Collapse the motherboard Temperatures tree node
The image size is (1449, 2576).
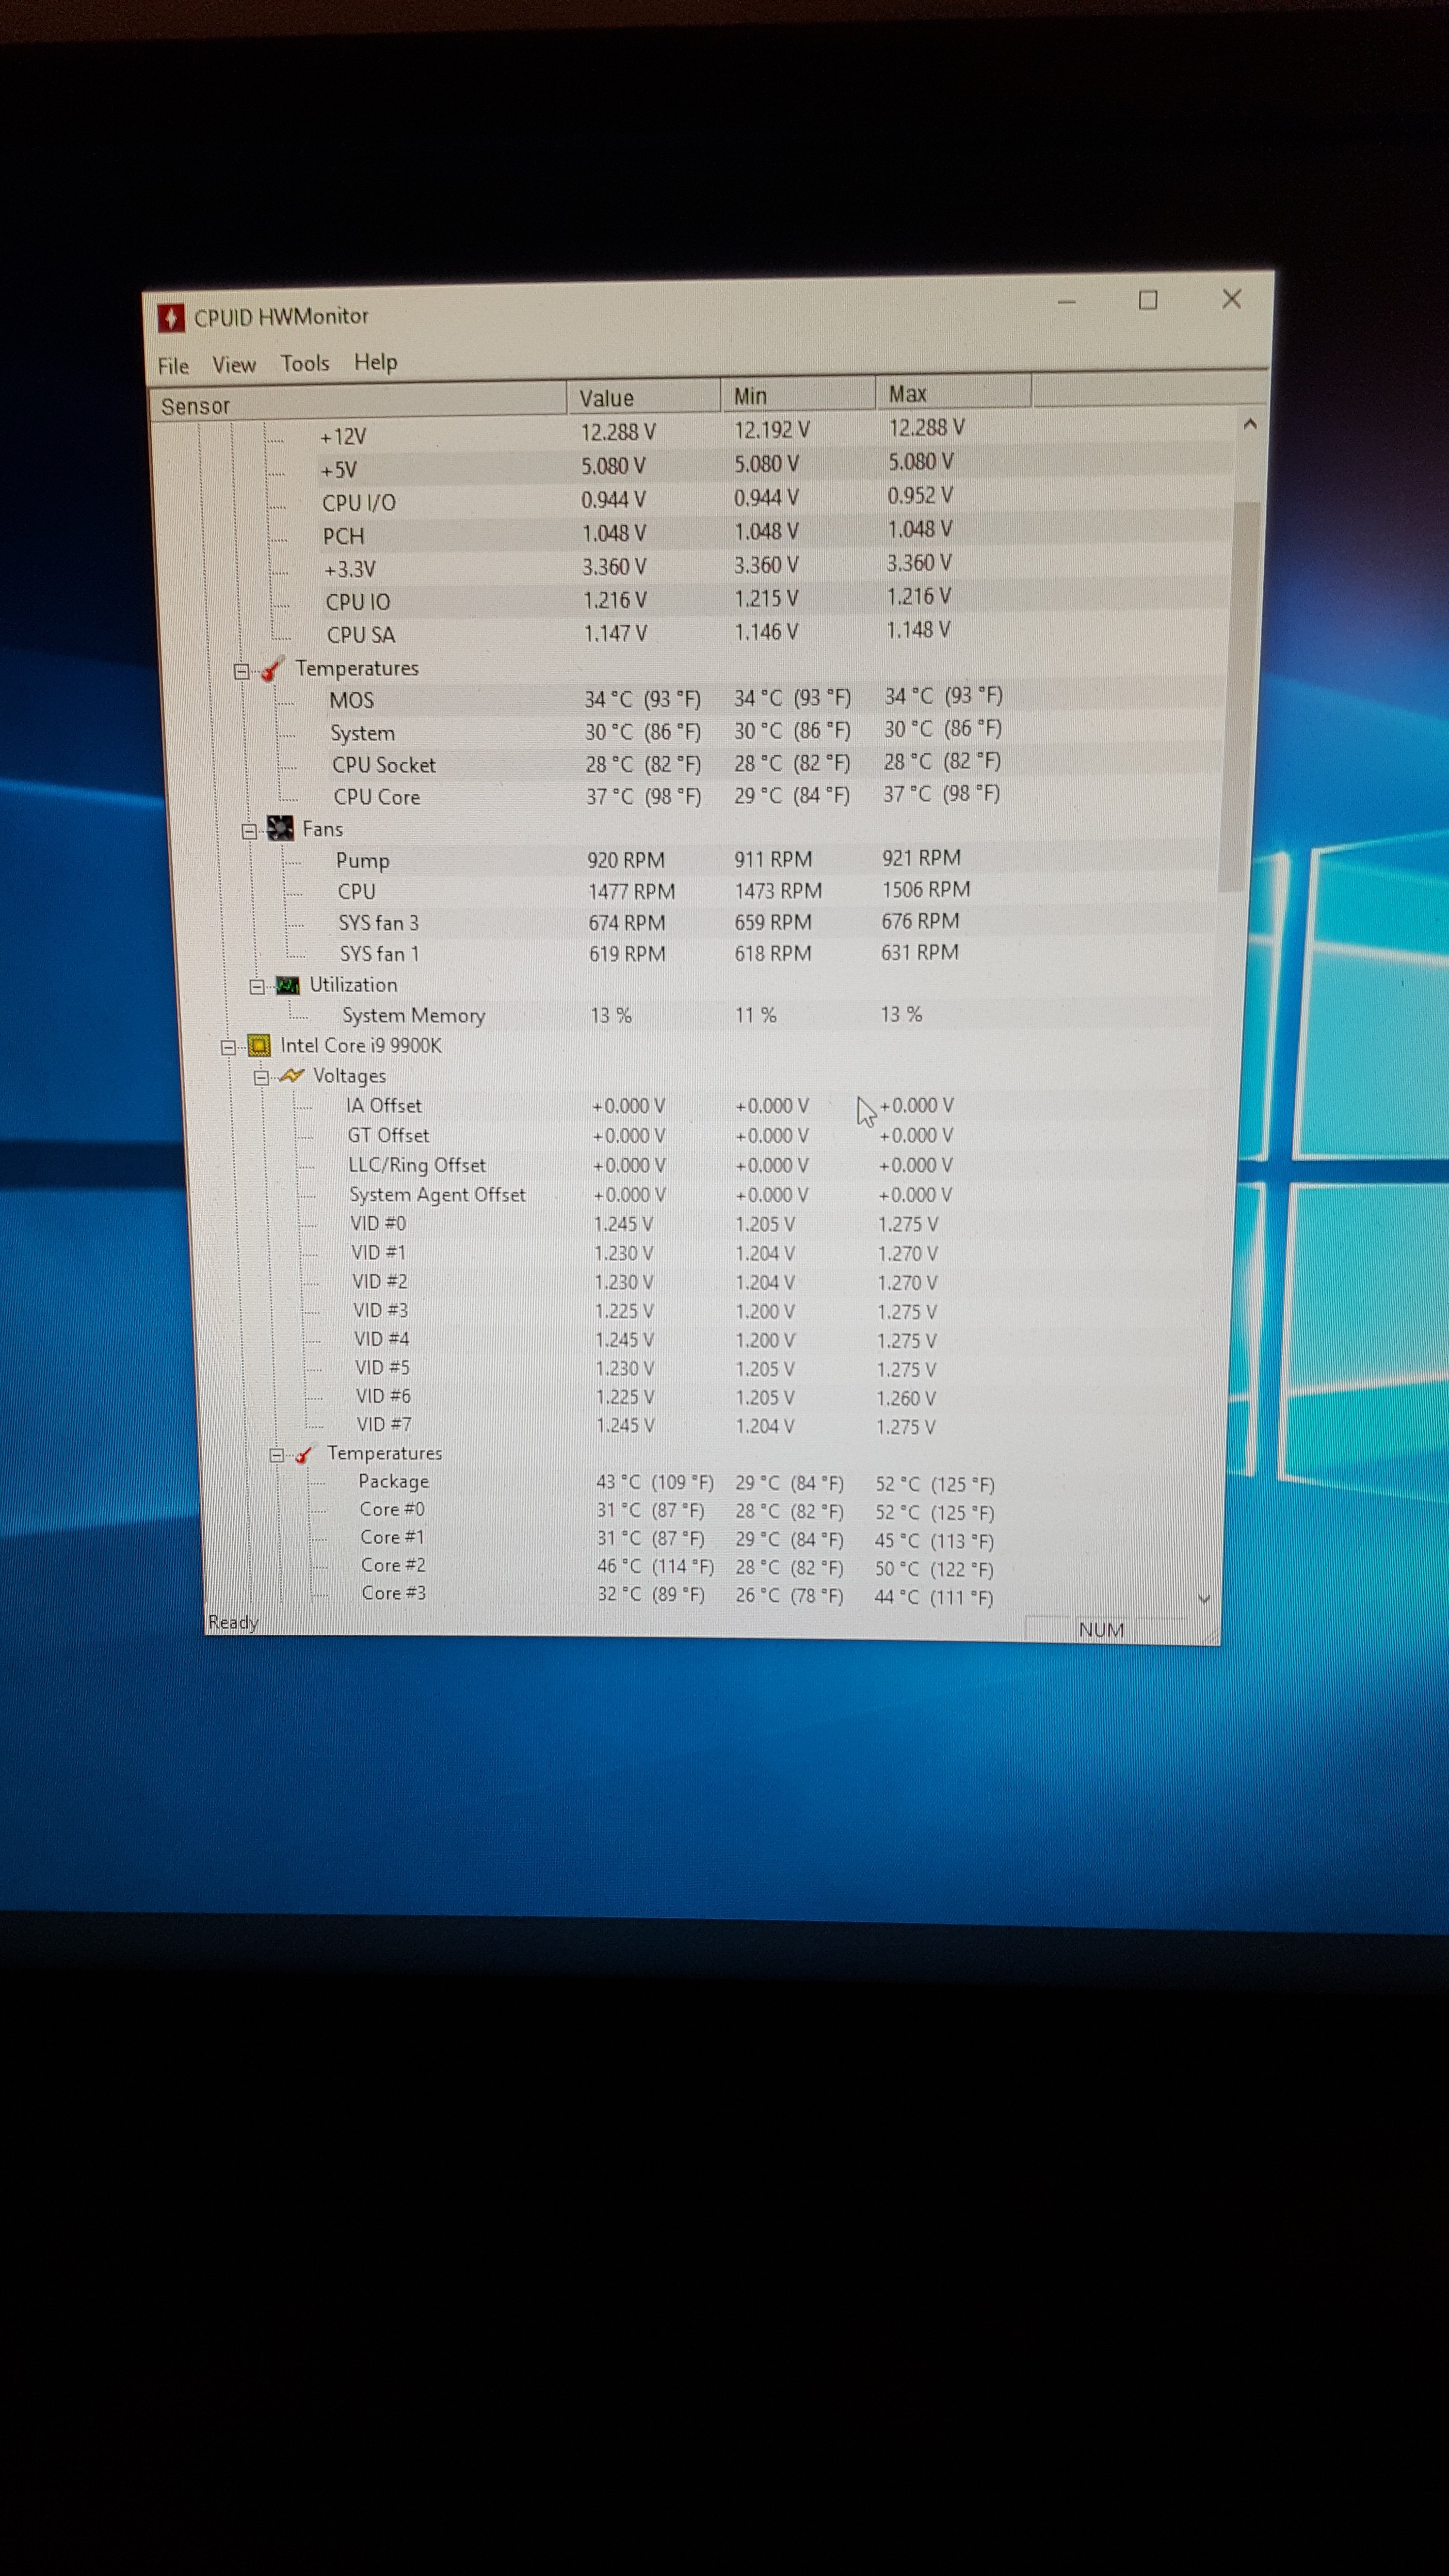pos(241,671)
